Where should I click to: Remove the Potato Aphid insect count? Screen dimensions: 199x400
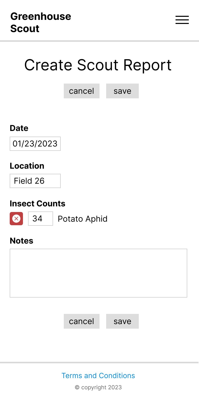16,219
